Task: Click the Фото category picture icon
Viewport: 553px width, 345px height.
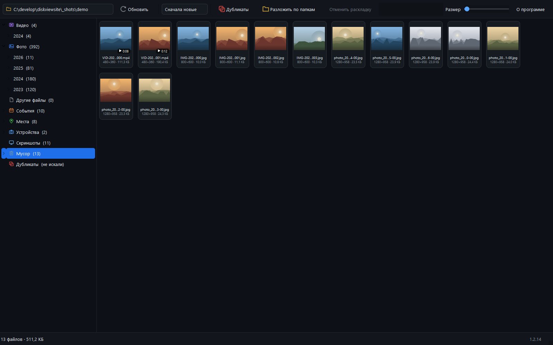Action: [11, 46]
